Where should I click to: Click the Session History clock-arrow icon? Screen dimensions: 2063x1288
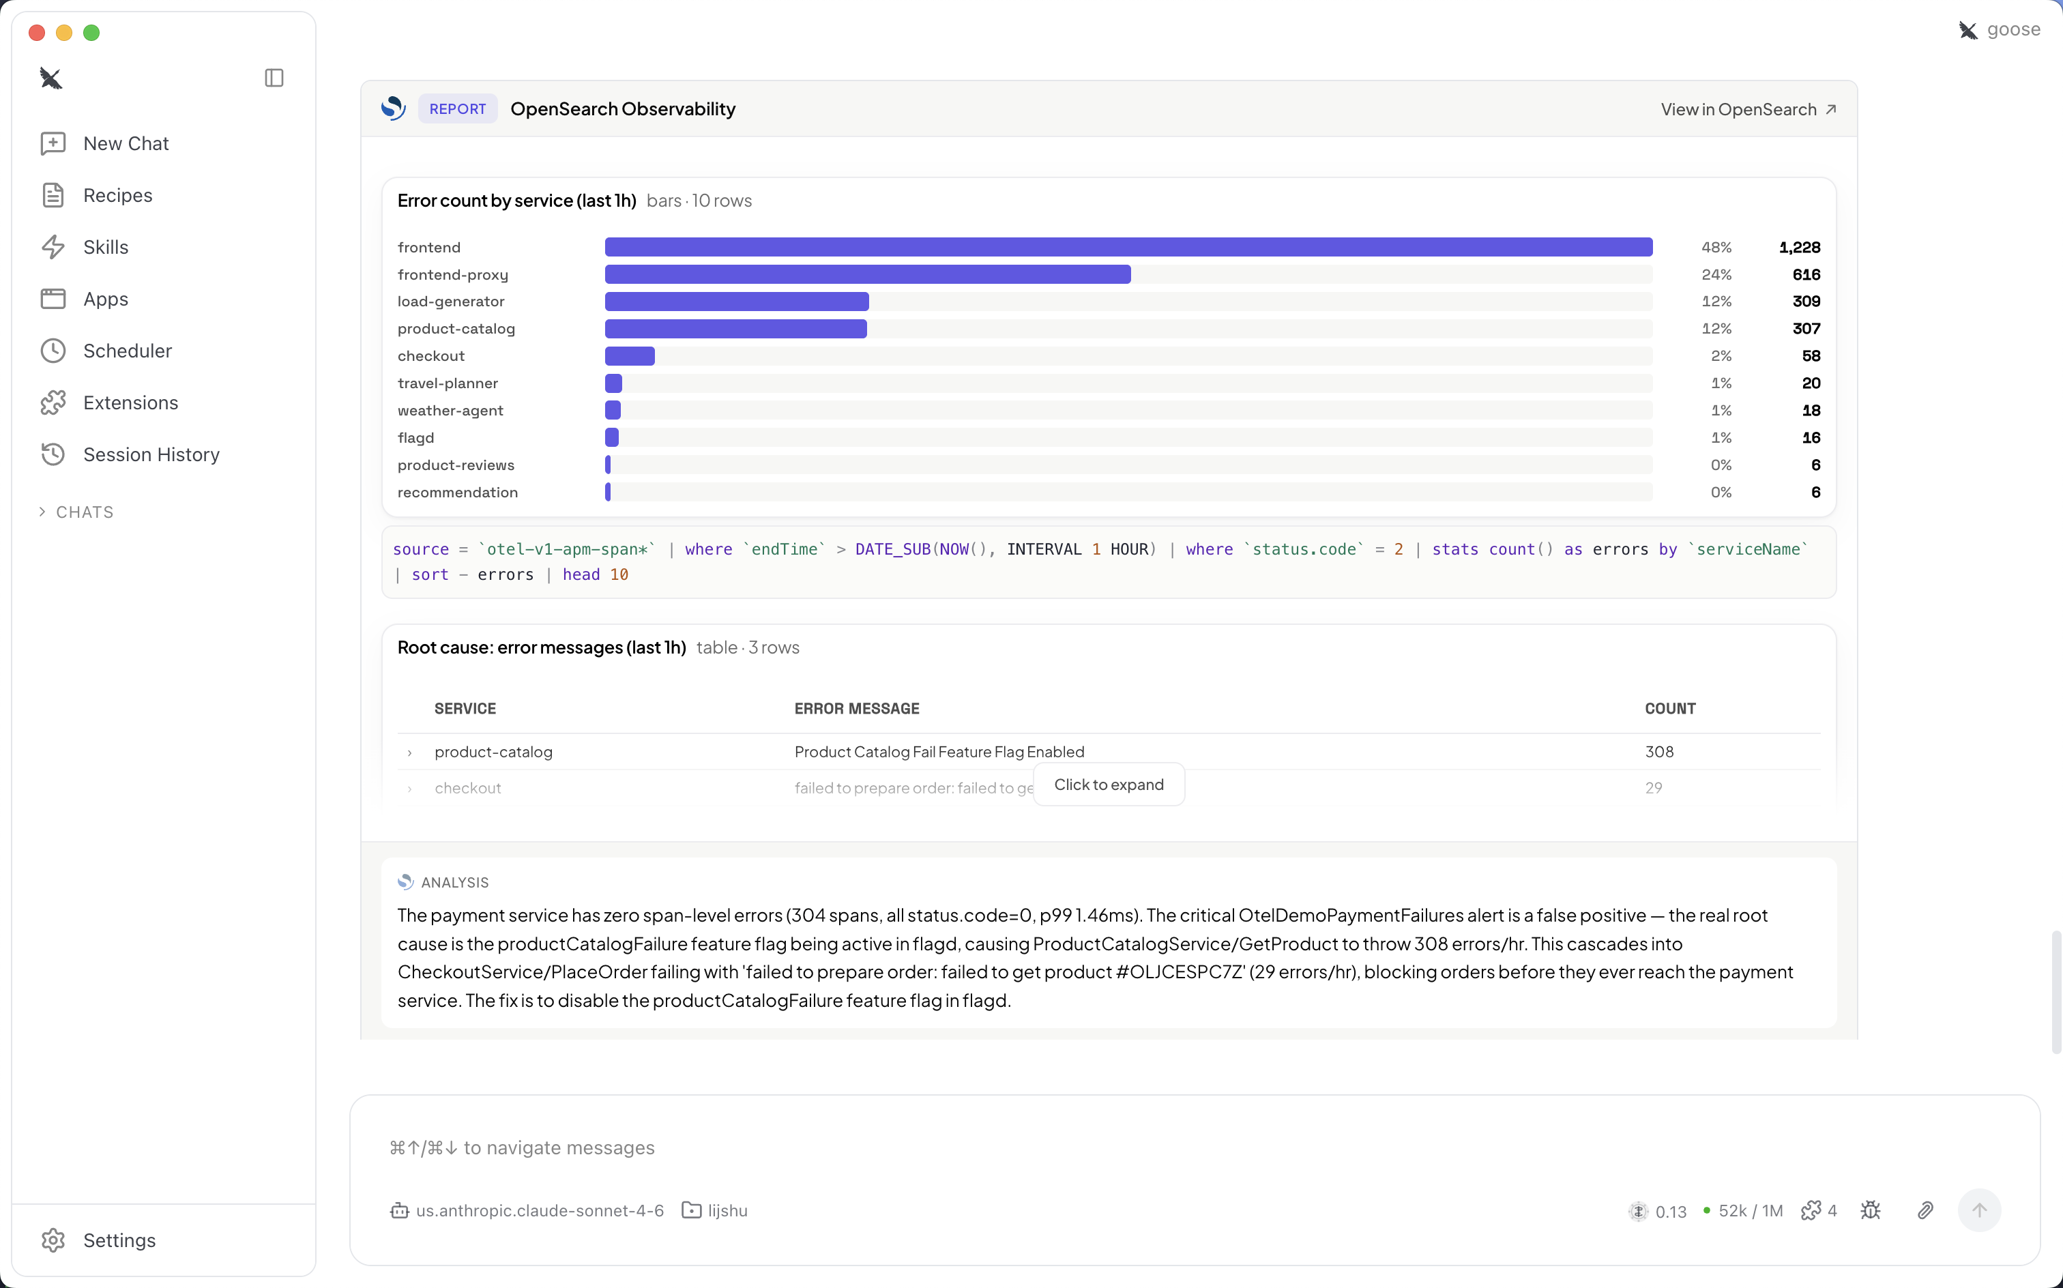(53, 454)
